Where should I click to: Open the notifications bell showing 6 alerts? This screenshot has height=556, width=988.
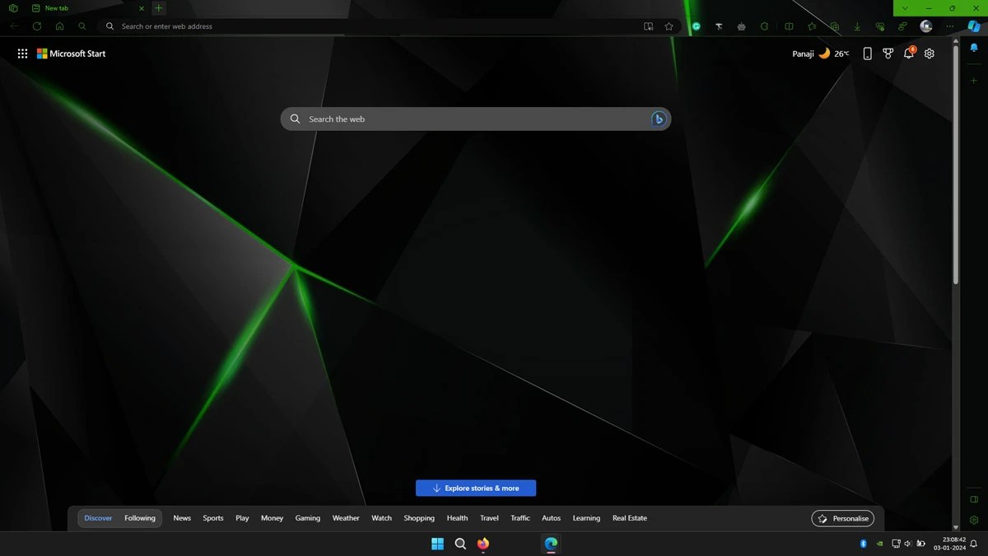pos(908,53)
